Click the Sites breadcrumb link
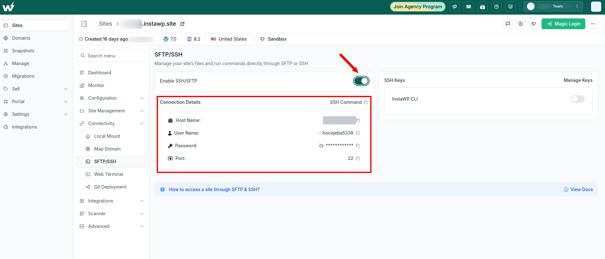 [x=106, y=24]
